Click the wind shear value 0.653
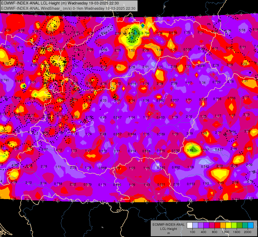The image size is (258, 237). click(191, 184)
